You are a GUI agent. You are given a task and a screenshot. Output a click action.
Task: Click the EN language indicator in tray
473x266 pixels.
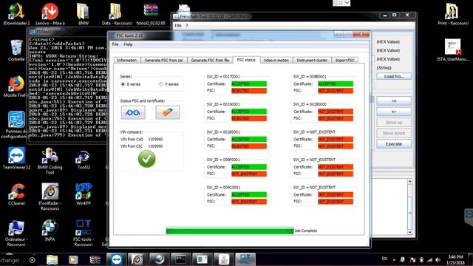click(x=384, y=259)
